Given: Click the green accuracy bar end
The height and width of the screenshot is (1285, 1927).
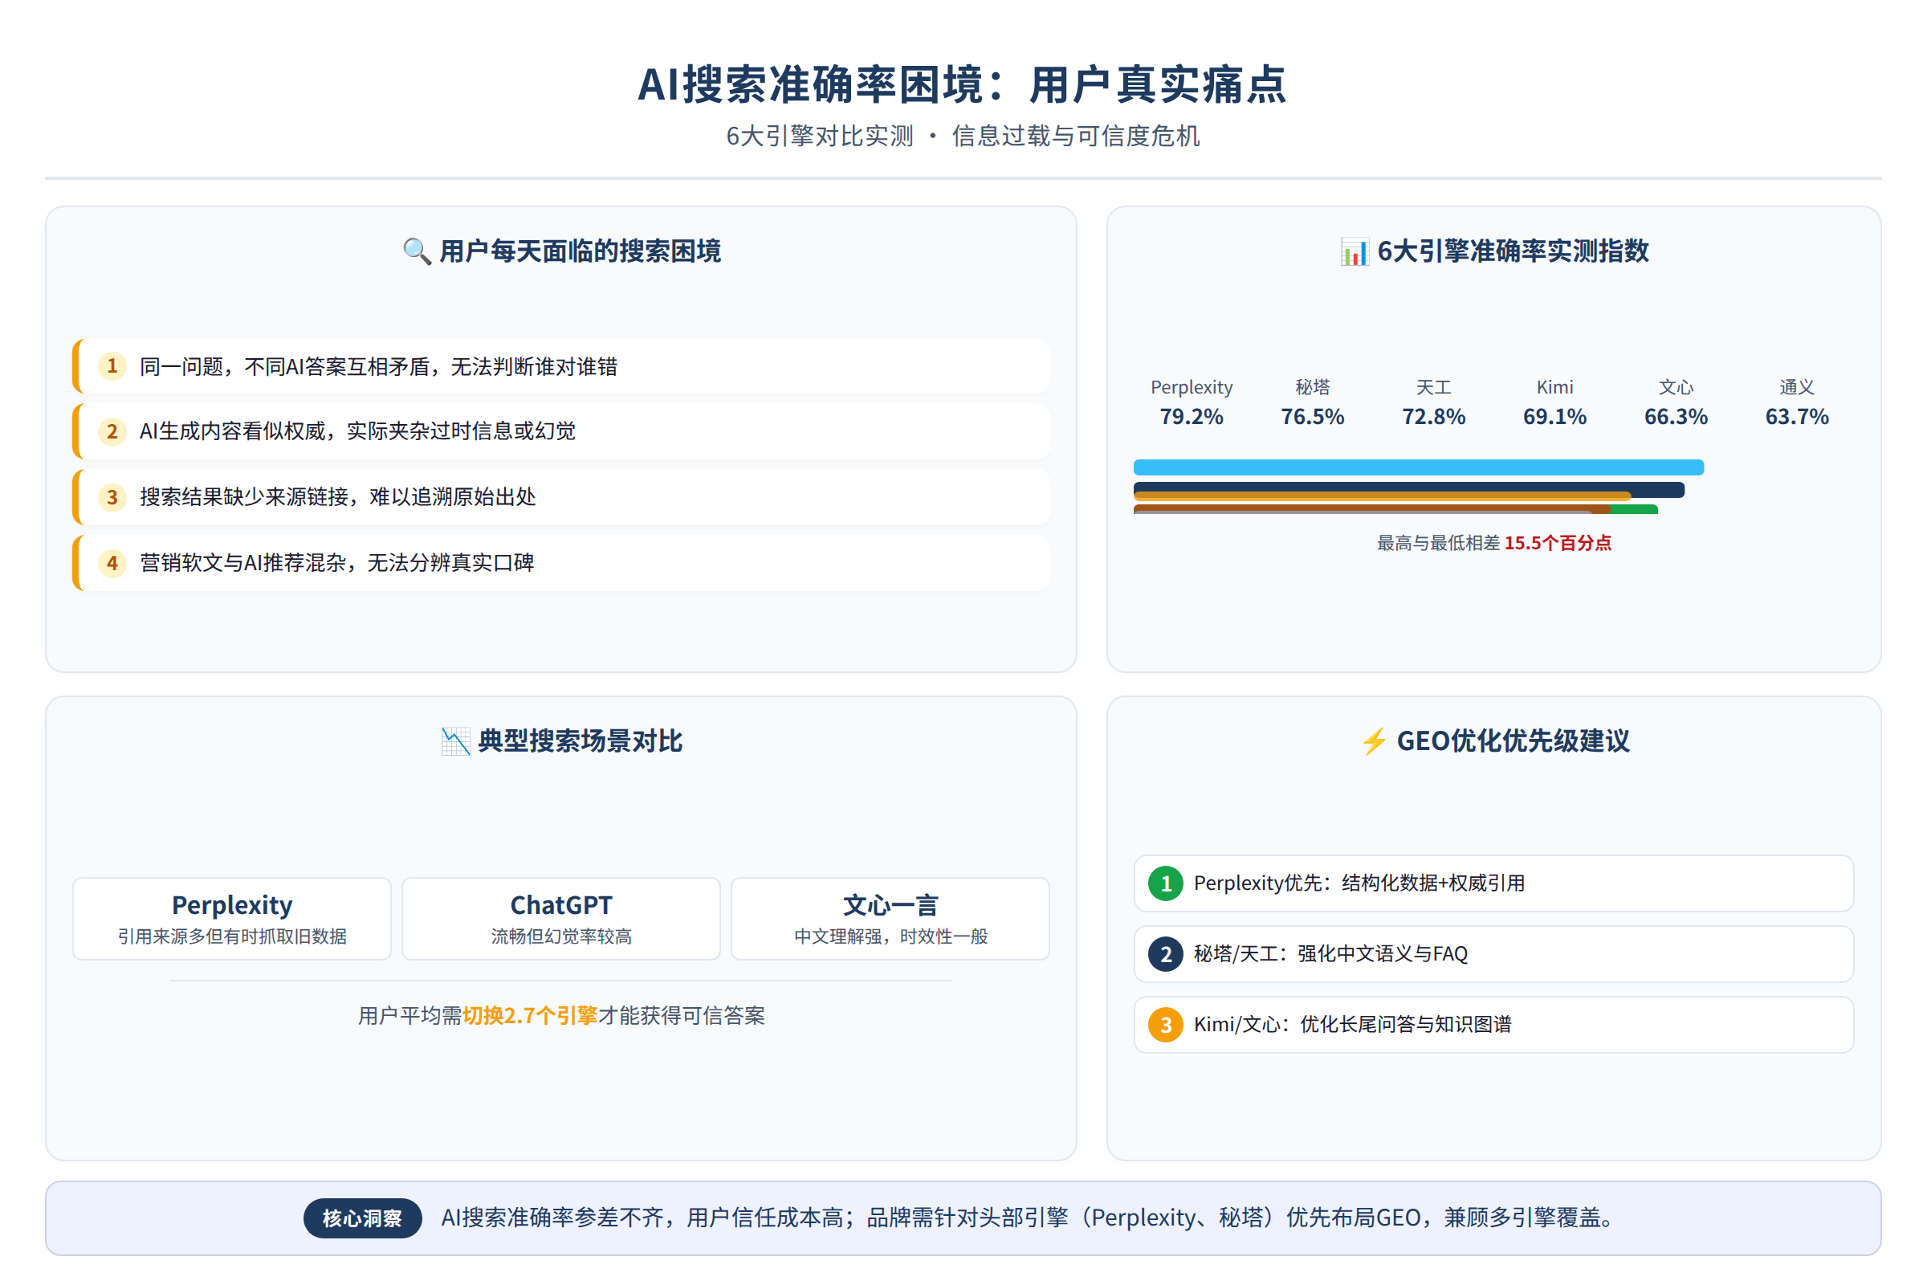Looking at the screenshot, I should (1636, 510).
